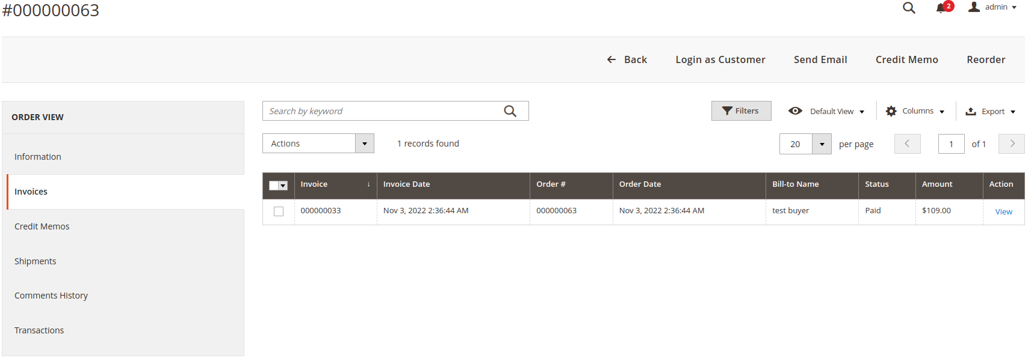Image resolution: width=1028 pixels, height=361 pixels.
Task: Click invoice number 000000033 cell
Action: point(335,211)
